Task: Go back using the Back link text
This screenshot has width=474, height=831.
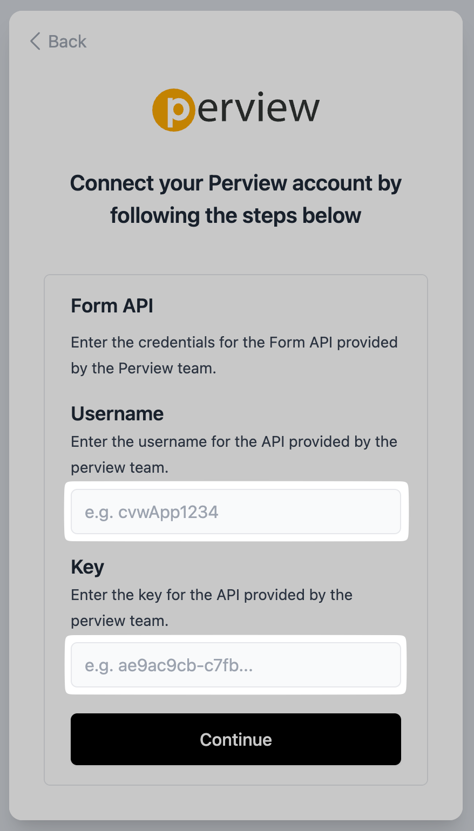Action: coord(67,42)
